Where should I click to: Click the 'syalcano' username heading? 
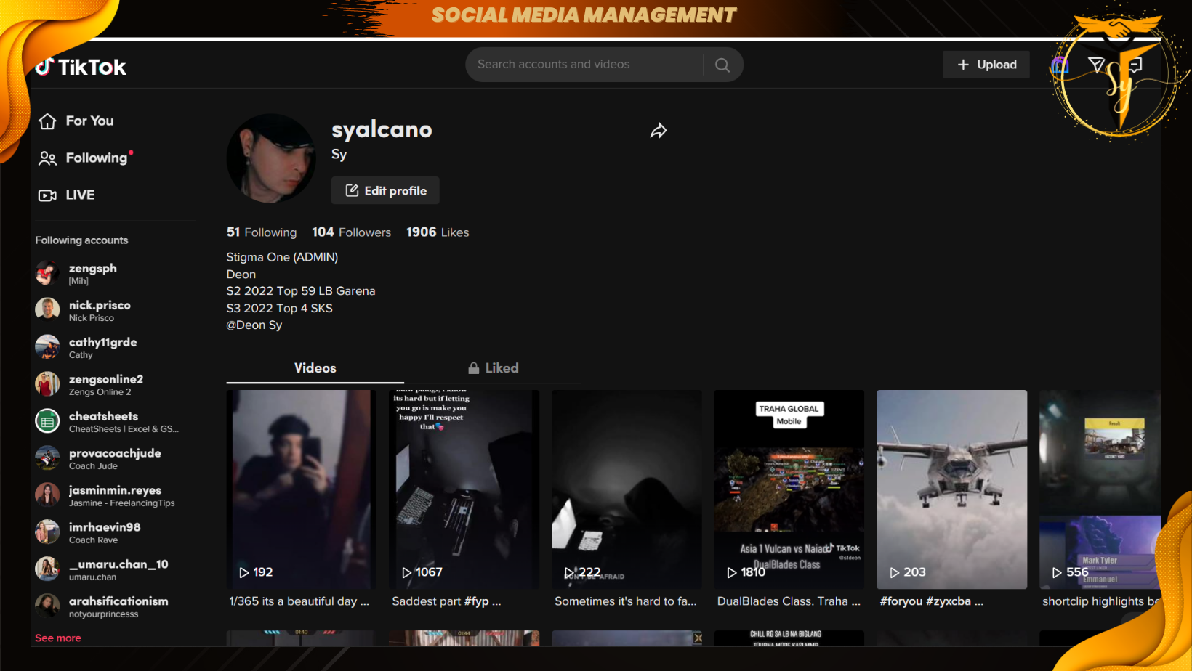tap(382, 129)
